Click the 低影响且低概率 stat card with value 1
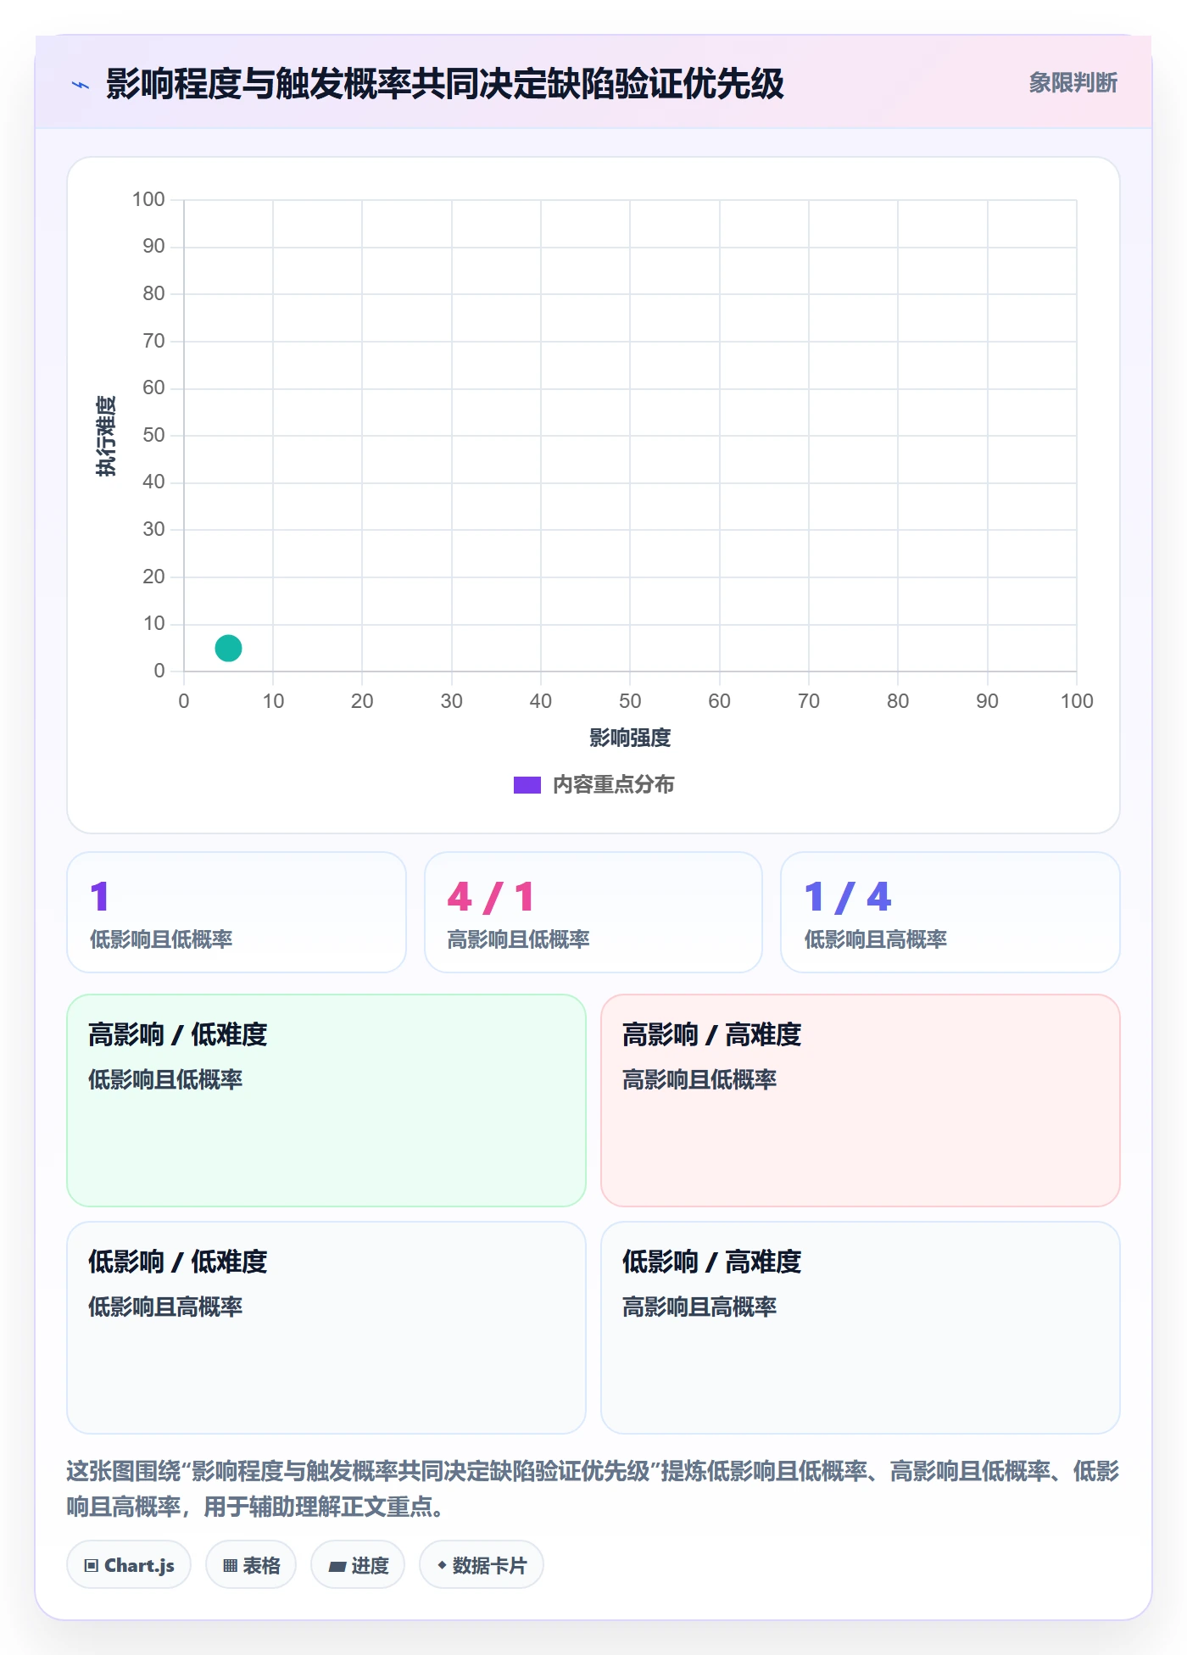The height and width of the screenshot is (1655, 1187). click(x=237, y=912)
